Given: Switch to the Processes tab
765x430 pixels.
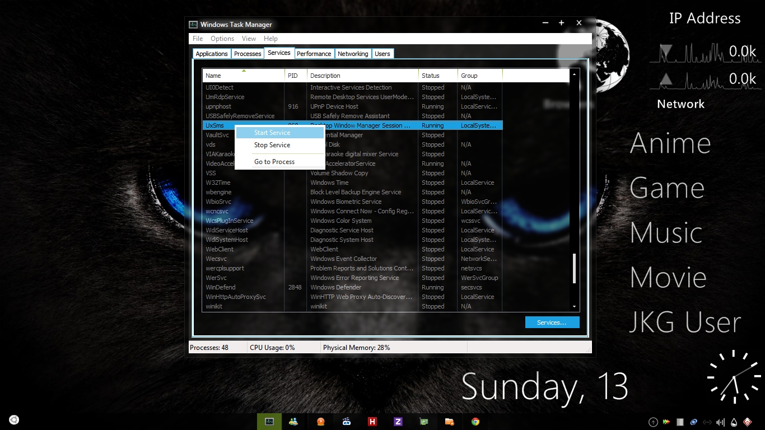Looking at the screenshot, I should point(248,54).
